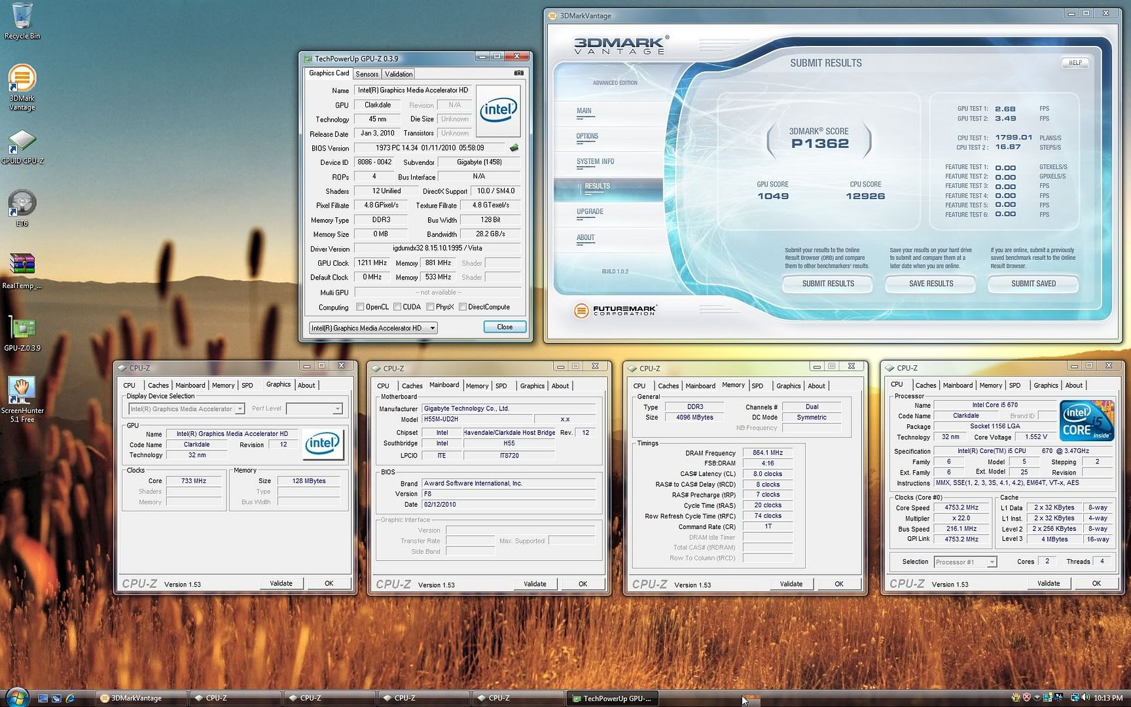This screenshot has height=707, width=1131.
Task: Click OK in CPU-Z Processor window
Action: pyautogui.click(x=1096, y=583)
